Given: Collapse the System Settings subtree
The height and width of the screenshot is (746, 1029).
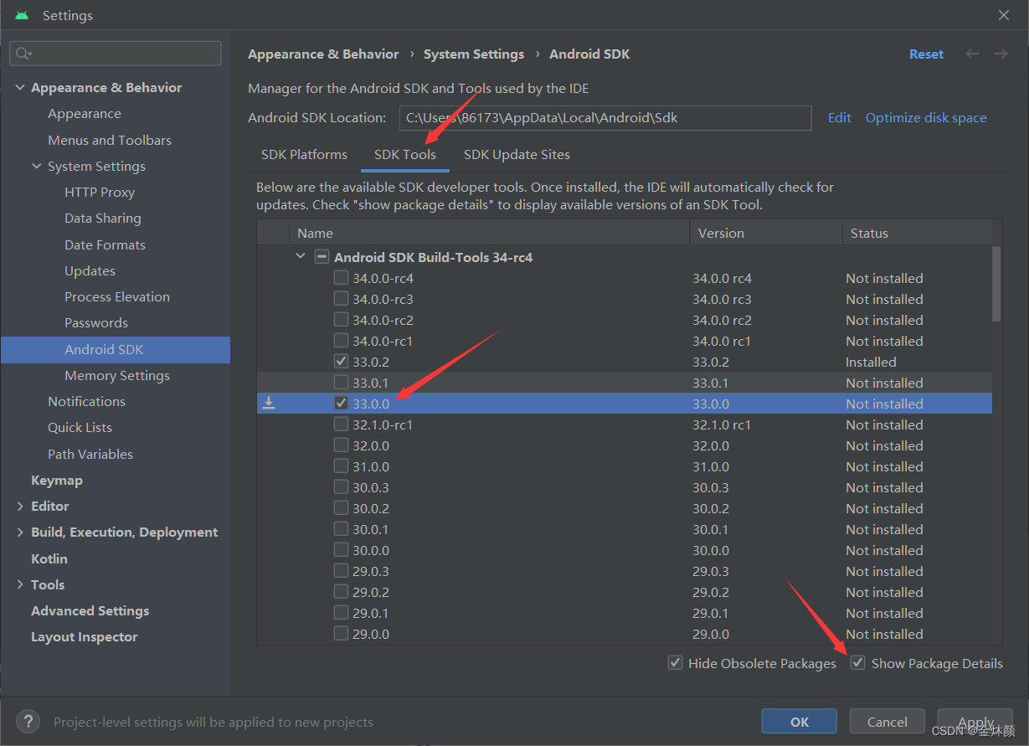Looking at the screenshot, I should click(37, 166).
